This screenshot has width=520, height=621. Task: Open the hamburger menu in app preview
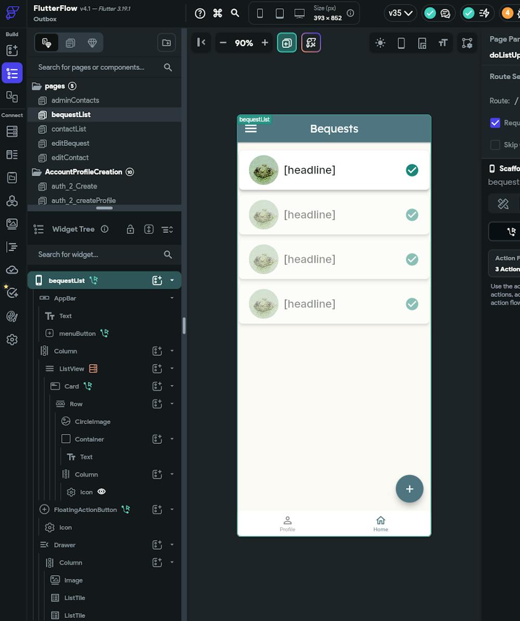click(251, 129)
